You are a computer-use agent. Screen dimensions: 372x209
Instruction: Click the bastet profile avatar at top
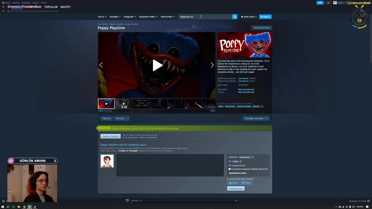pos(335,3)
